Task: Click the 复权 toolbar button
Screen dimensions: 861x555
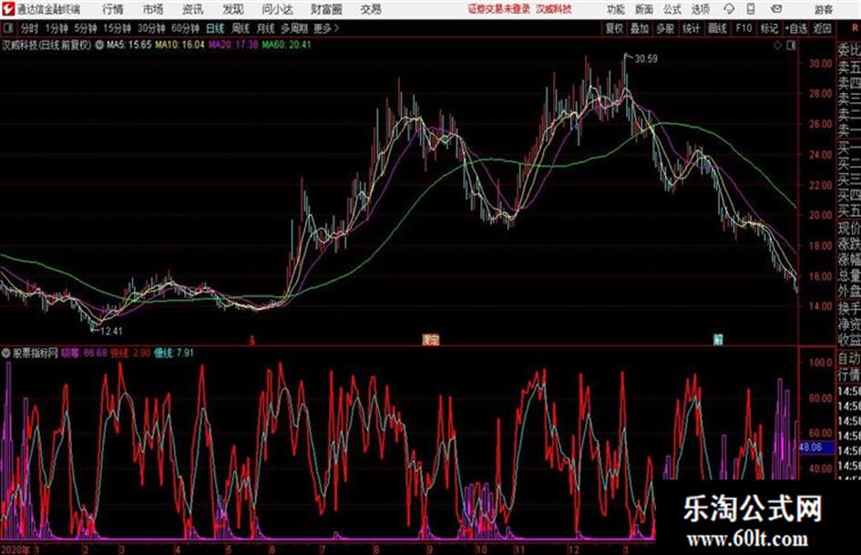Action: point(614,28)
